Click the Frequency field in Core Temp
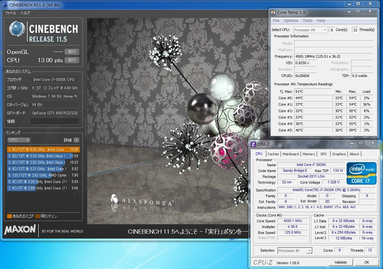Screen dimensions: 383x269 [x=334, y=56]
